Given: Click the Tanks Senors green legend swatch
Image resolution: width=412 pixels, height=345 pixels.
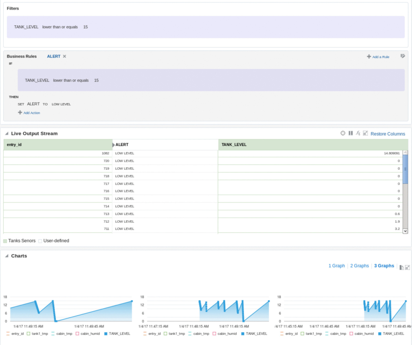Looking at the screenshot, I should (x=5, y=241).
